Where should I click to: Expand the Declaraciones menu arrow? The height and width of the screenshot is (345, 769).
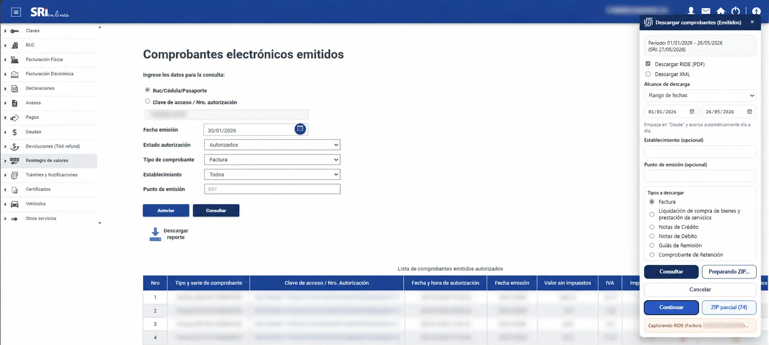coord(5,89)
